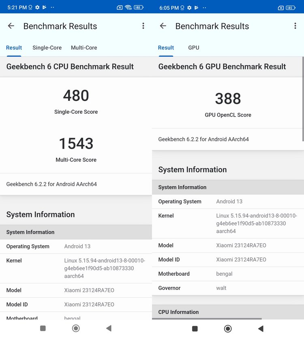Tap the back triangle on left navigation bar
304x338 pixels.
tap(109, 328)
